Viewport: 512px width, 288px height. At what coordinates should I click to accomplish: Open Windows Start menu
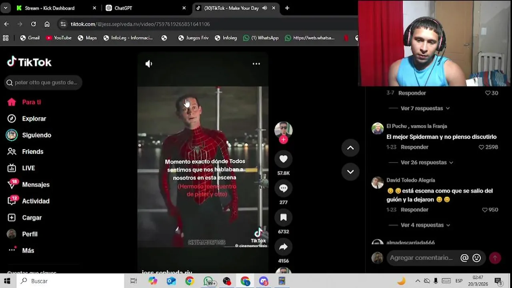(x=7, y=281)
